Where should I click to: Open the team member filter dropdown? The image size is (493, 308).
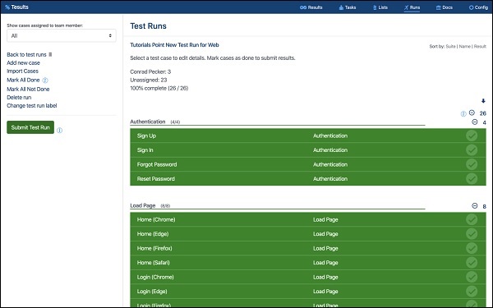click(62, 35)
